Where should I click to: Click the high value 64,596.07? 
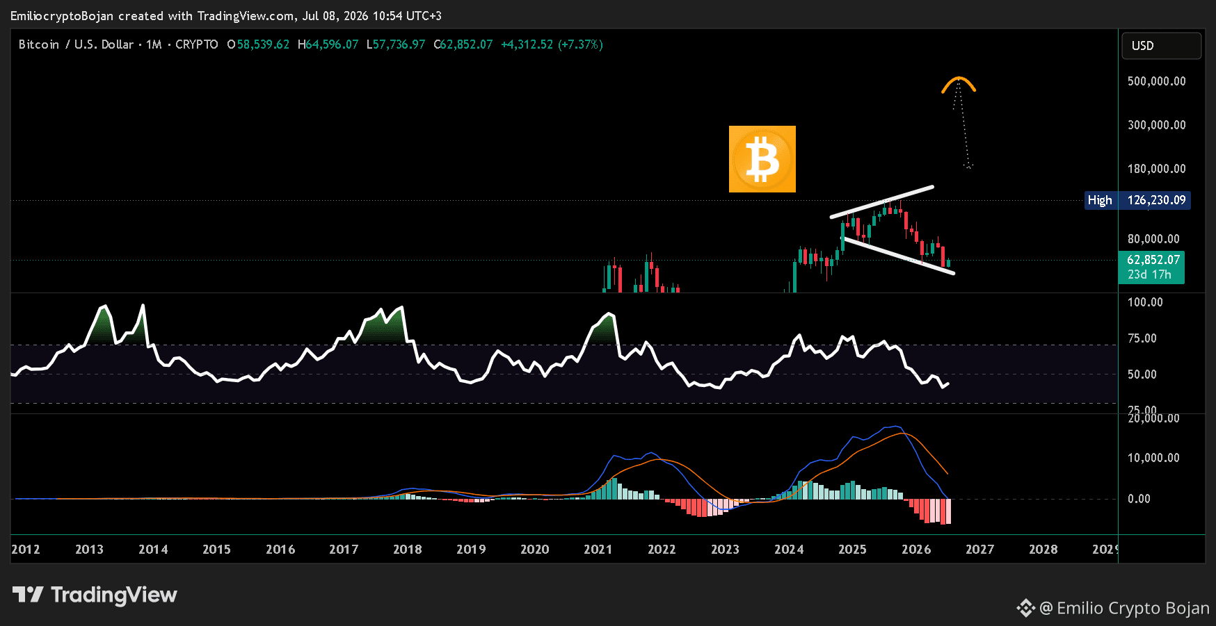click(x=332, y=44)
